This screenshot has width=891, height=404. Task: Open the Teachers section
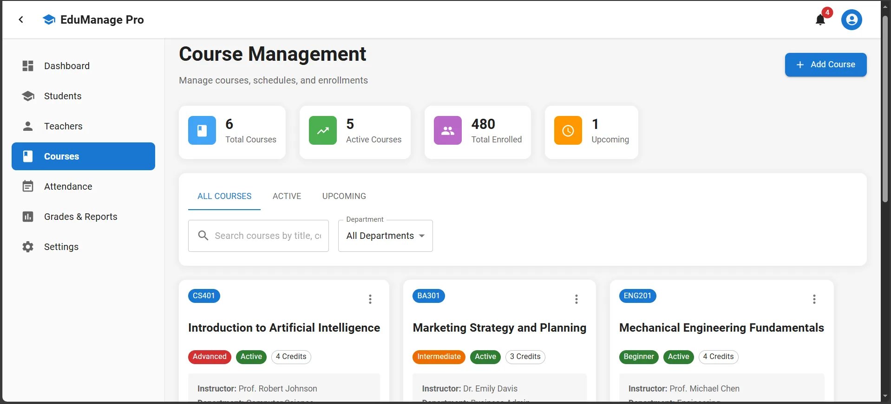[83, 126]
